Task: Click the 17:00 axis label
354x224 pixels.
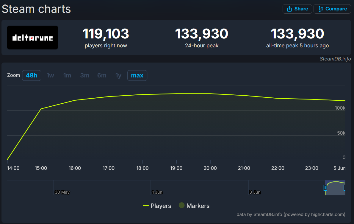Action: coord(109,168)
